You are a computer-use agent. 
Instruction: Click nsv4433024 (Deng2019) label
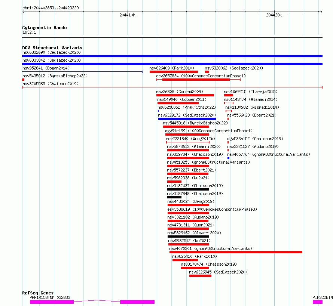191,201
